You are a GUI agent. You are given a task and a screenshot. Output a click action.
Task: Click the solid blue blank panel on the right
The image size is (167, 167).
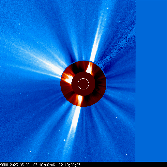point(151,81)
